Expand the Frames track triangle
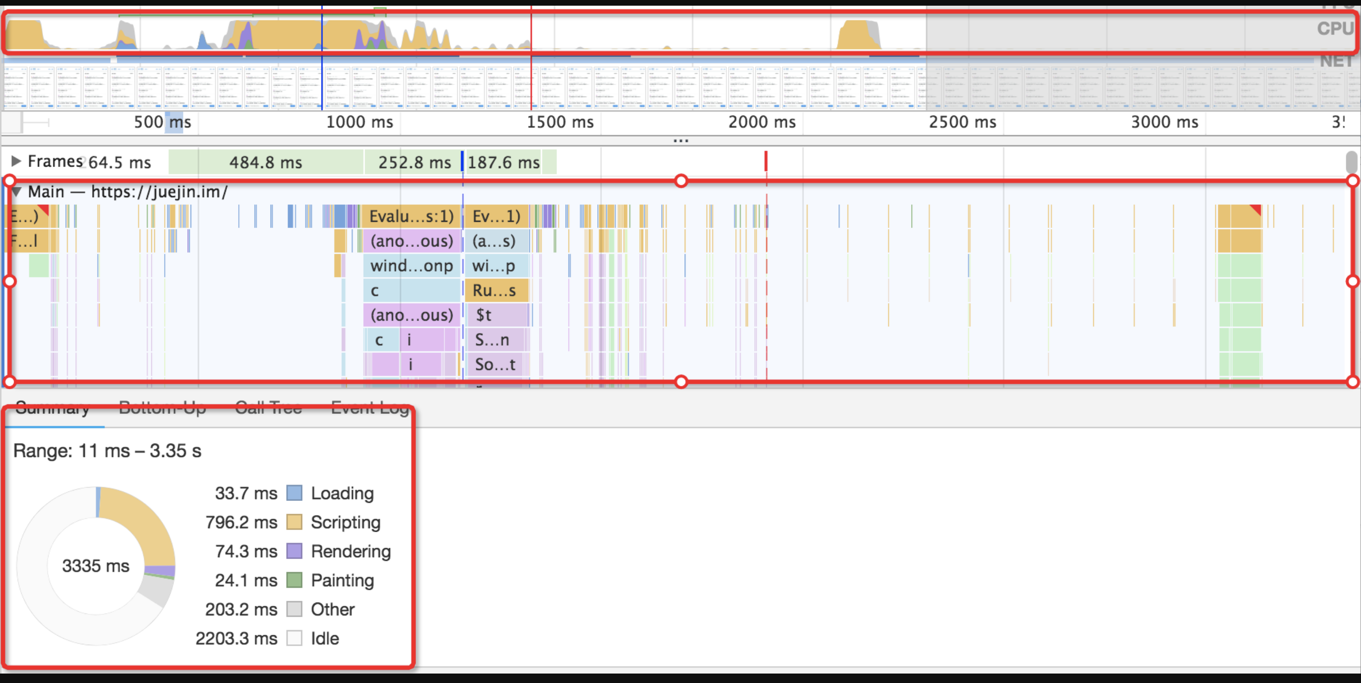Image resolution: width=1361 pixels, height=683 pixels. 17,161
